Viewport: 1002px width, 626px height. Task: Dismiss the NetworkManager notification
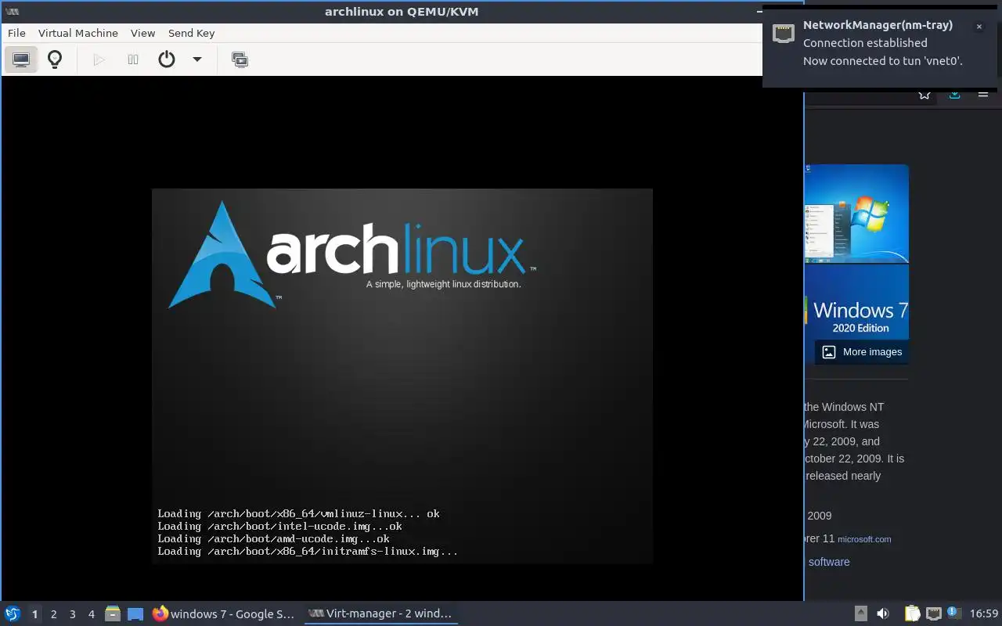coord(979,27)
